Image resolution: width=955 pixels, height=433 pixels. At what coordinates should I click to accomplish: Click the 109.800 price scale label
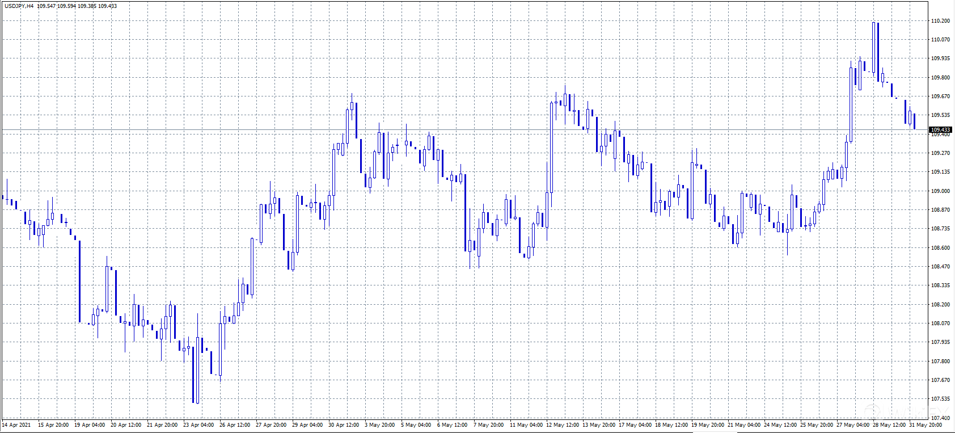940,78
